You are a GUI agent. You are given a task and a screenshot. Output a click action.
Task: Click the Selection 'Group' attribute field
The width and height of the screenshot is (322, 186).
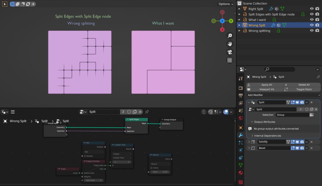292,115
